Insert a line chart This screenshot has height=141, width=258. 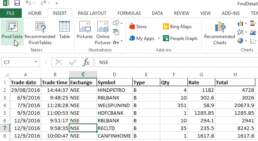click(x=240, y=32)
